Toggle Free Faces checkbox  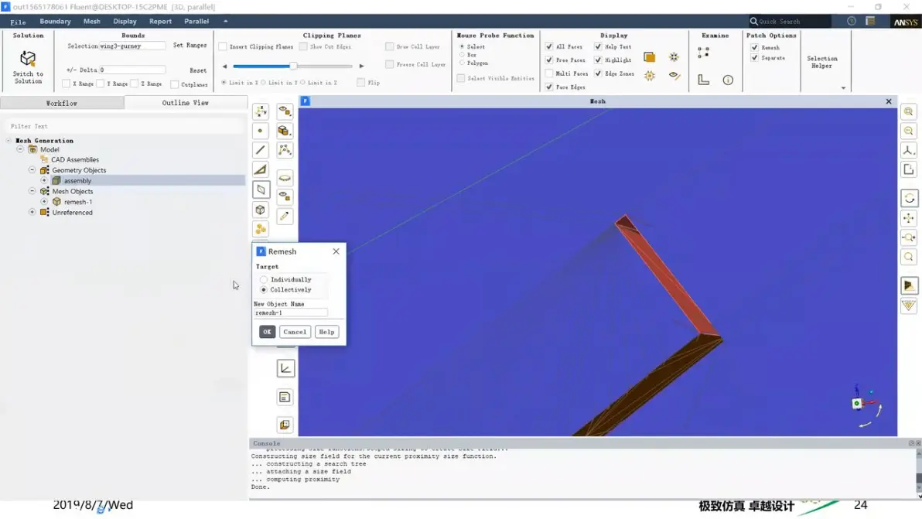548,60
